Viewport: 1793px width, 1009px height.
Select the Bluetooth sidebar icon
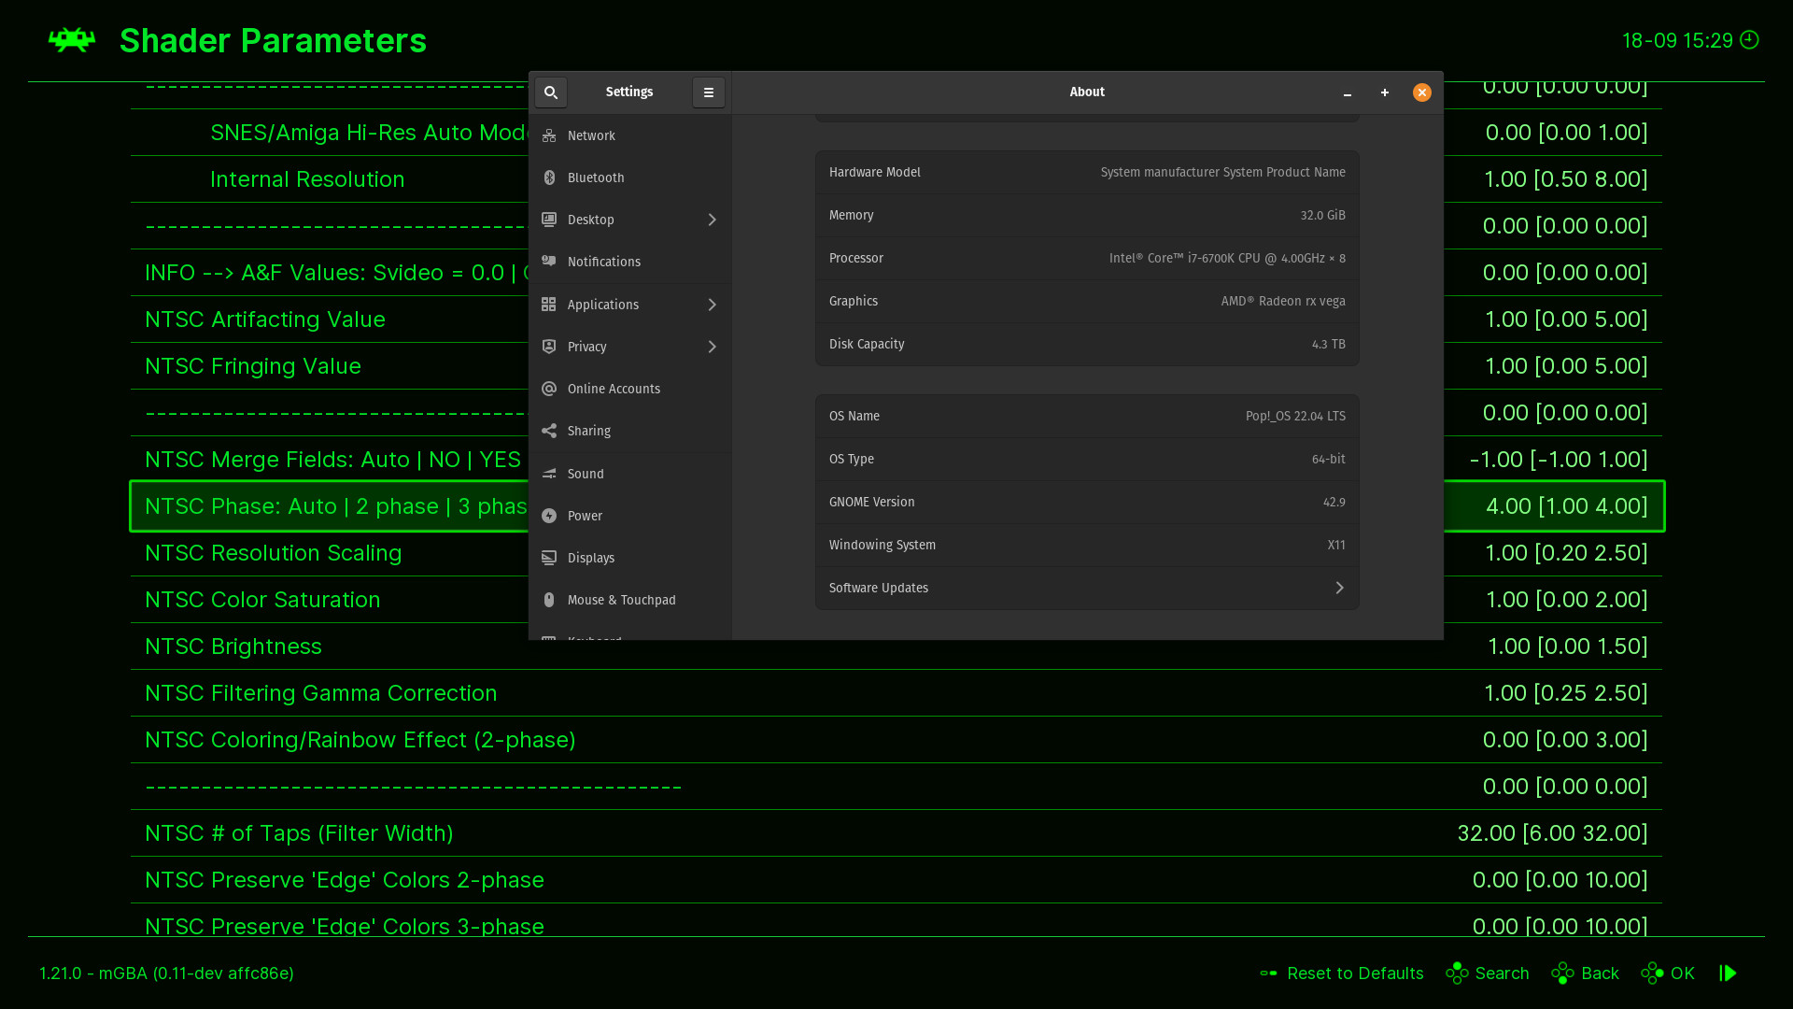click(x=549, y=178)
